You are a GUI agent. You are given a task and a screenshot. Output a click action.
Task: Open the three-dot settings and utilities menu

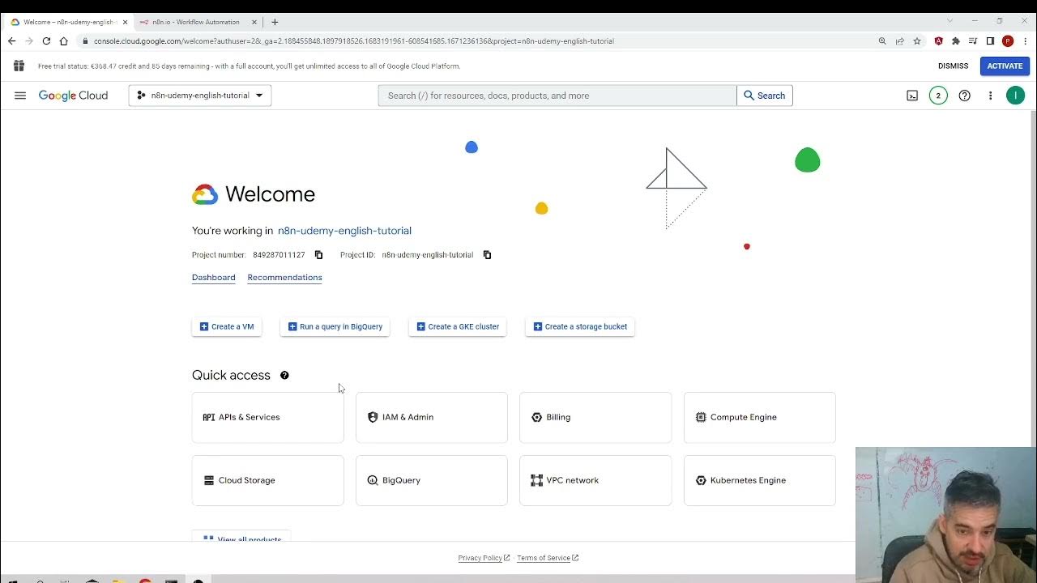point(990,96)
